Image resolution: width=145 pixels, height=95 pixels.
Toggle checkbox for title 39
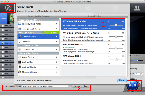coord(3,65)
